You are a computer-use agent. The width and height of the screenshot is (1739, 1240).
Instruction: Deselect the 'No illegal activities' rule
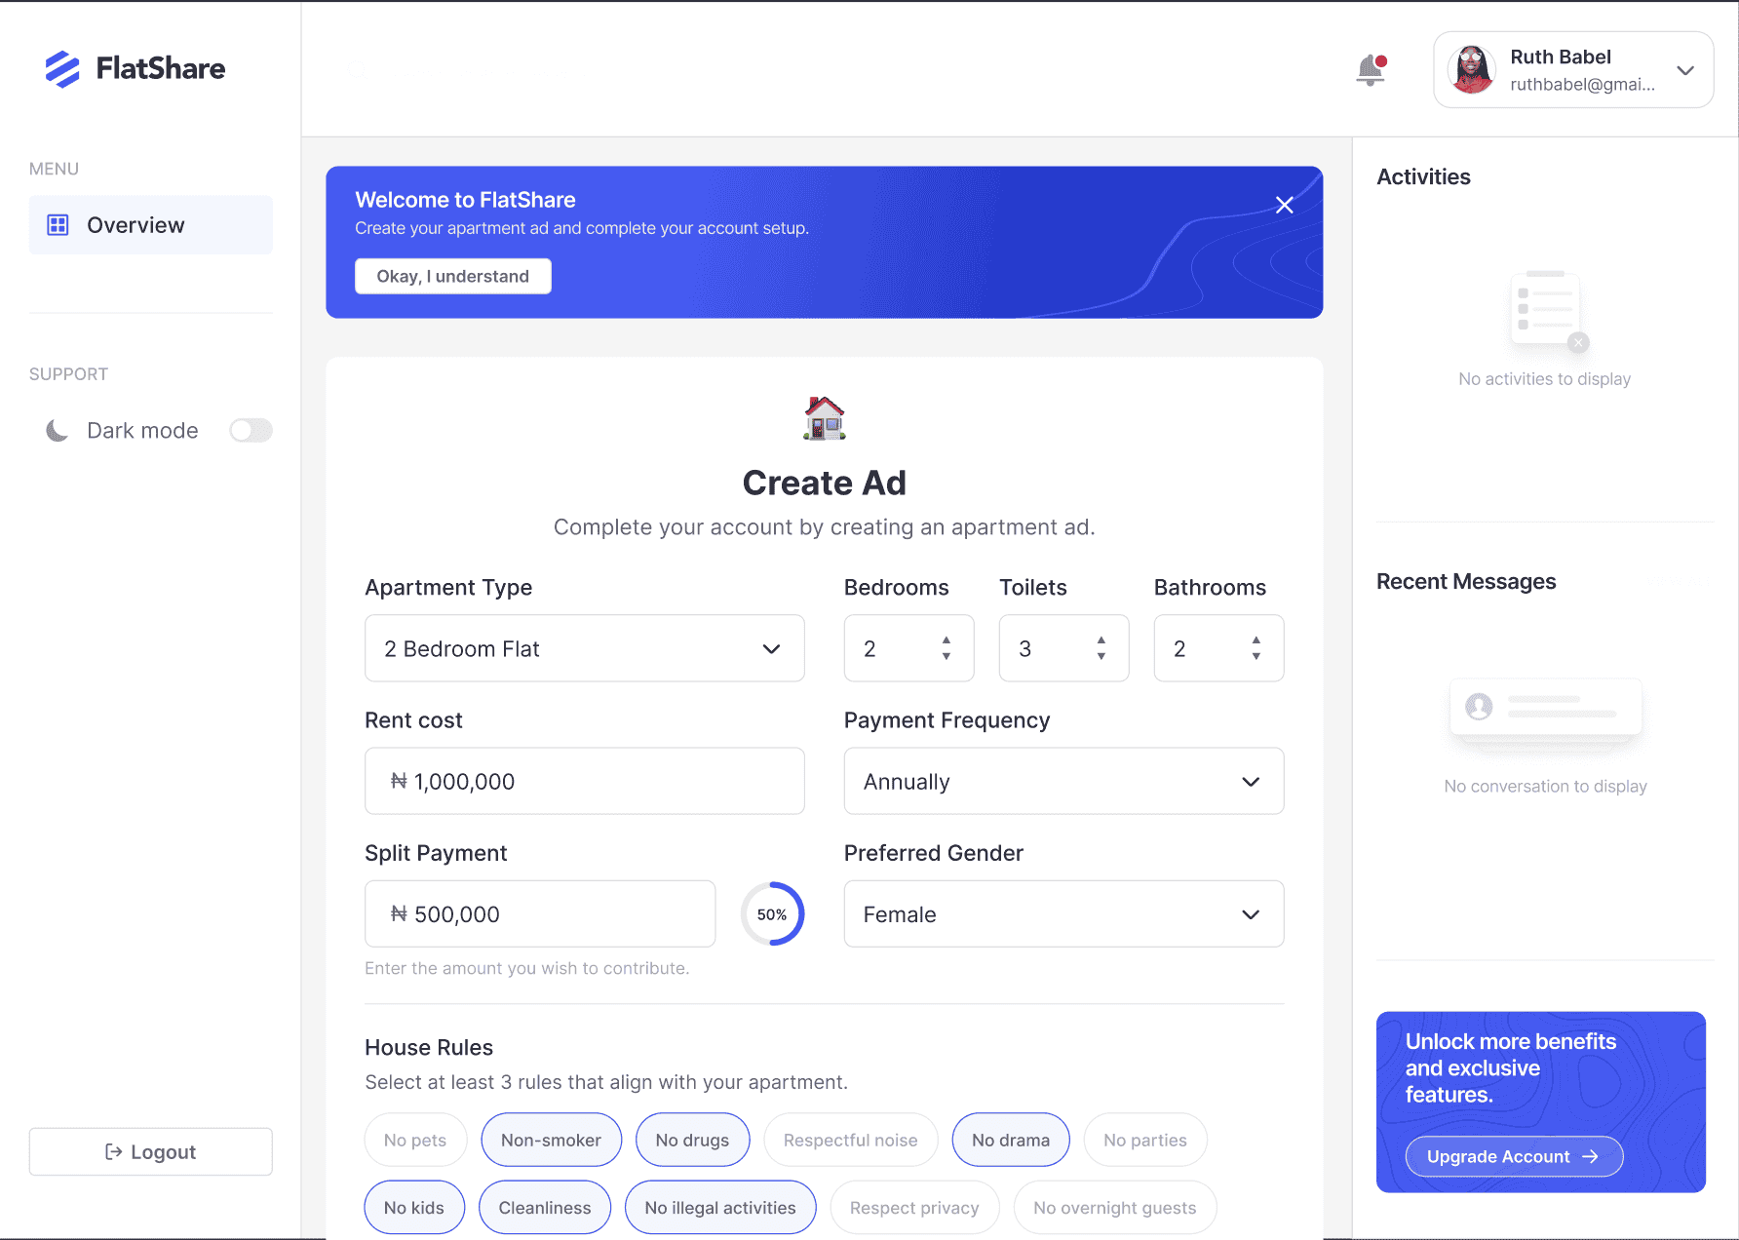(x=720, y=1208)
